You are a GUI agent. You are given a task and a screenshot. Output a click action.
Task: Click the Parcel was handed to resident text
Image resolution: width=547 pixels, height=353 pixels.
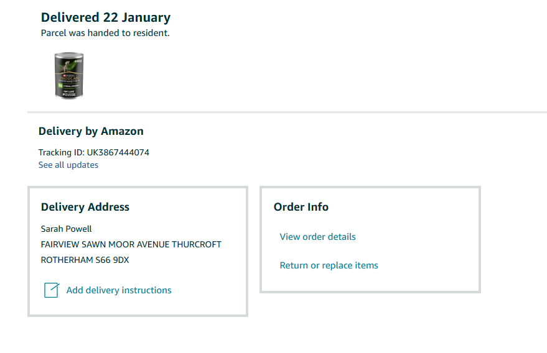(105, 33)
